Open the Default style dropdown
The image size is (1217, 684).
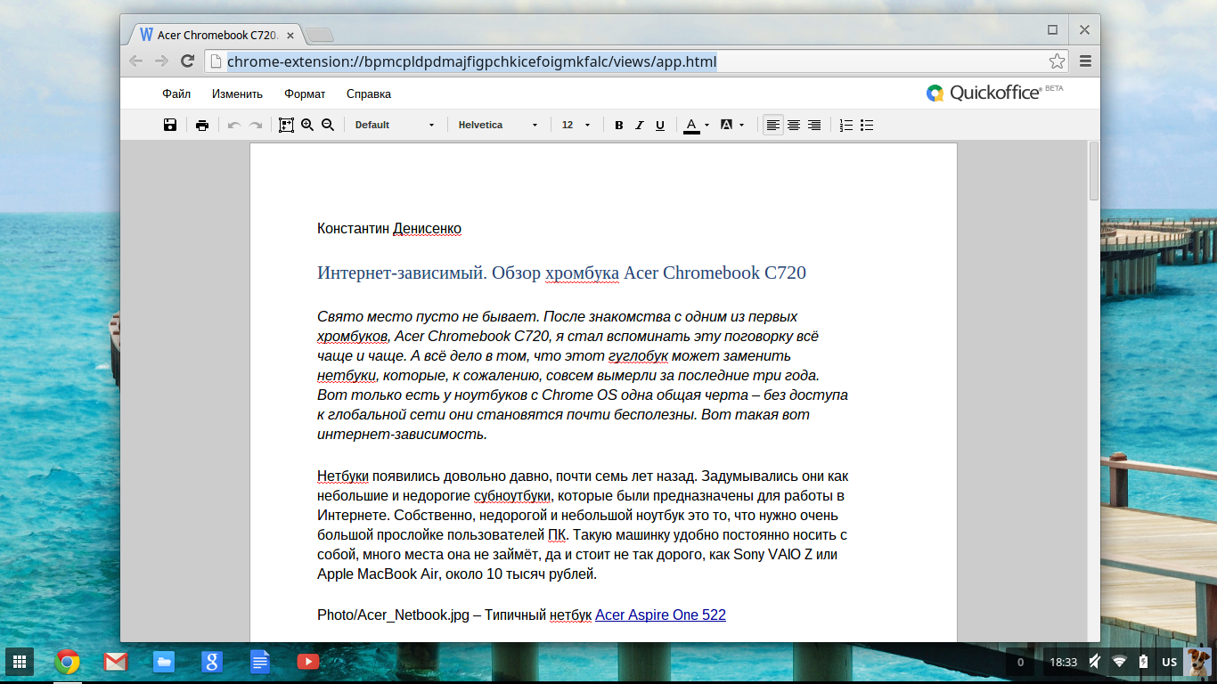pos(394,125)
